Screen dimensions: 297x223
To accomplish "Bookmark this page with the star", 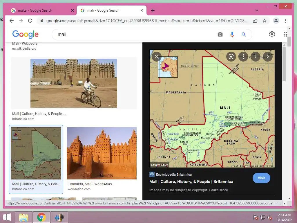I will 265,21.
